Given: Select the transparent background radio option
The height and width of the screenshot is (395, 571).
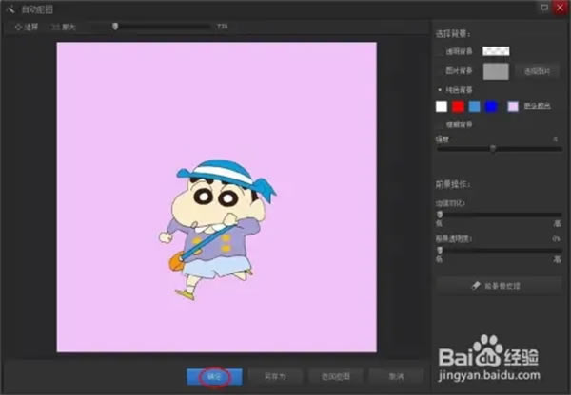Looking at the screenshot, I should pyautogui.click(x=440, y=51).
